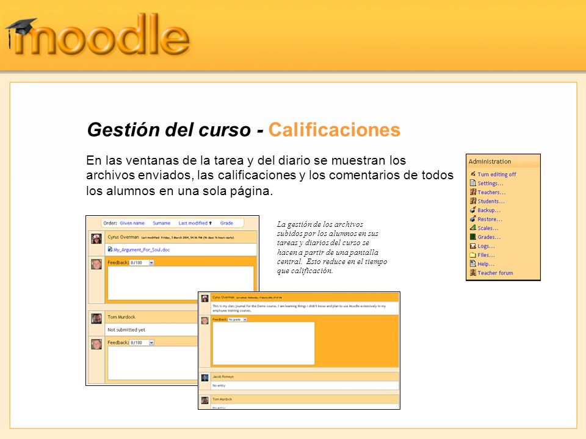586x439 pixels.
Task: Click the Teacher forum icon
Action: tap(472, 273)
